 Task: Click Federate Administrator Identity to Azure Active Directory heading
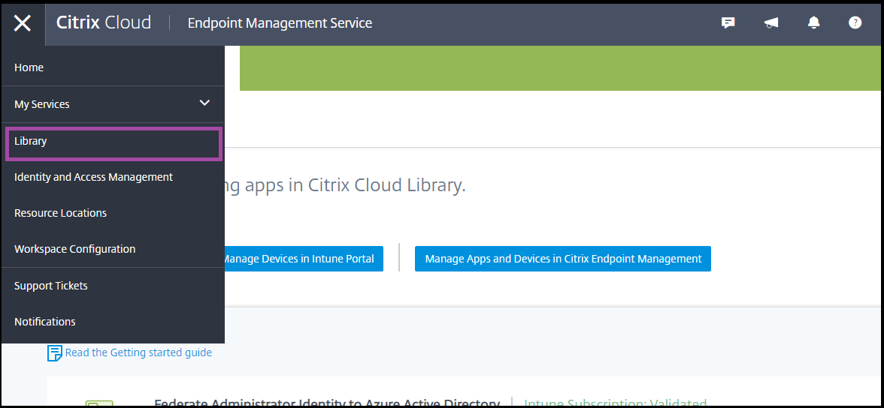(326, 403)
